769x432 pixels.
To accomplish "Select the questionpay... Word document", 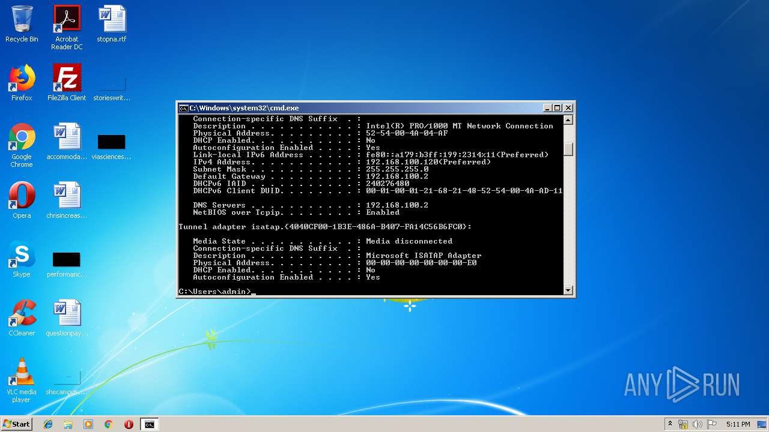I will (x=67, y=318).
